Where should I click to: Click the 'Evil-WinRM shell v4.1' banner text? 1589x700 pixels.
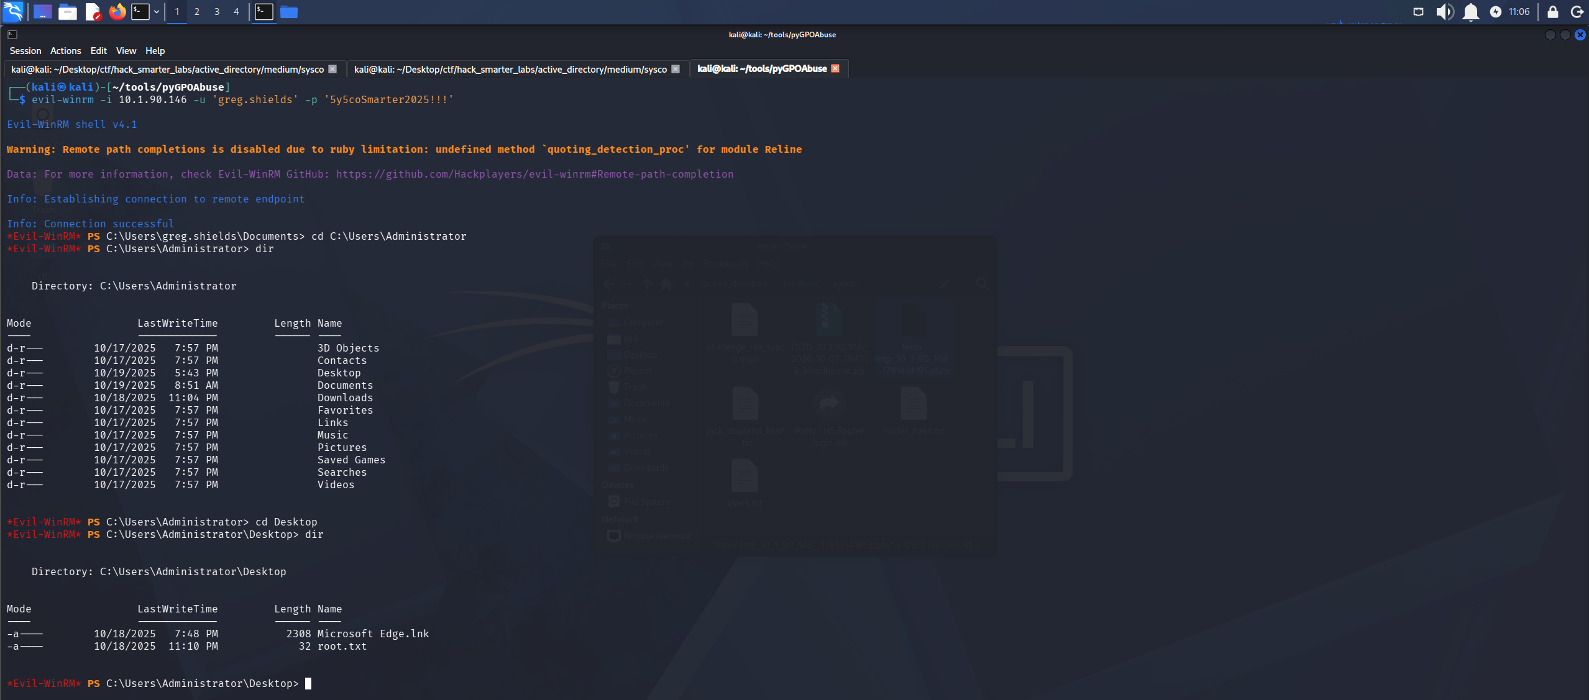72,124
